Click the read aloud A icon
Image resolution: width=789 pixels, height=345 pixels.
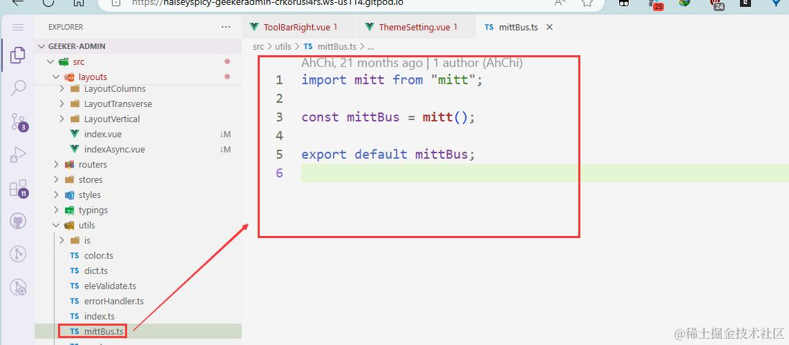click(560, 3)
